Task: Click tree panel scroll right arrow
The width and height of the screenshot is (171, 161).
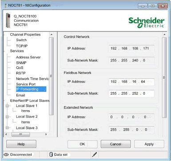Action: [x=46, y=134]
